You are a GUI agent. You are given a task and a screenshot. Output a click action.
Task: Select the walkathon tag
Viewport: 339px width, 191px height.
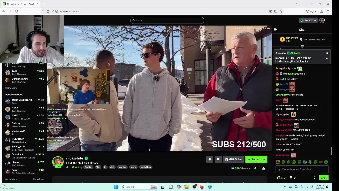[146, 167]
